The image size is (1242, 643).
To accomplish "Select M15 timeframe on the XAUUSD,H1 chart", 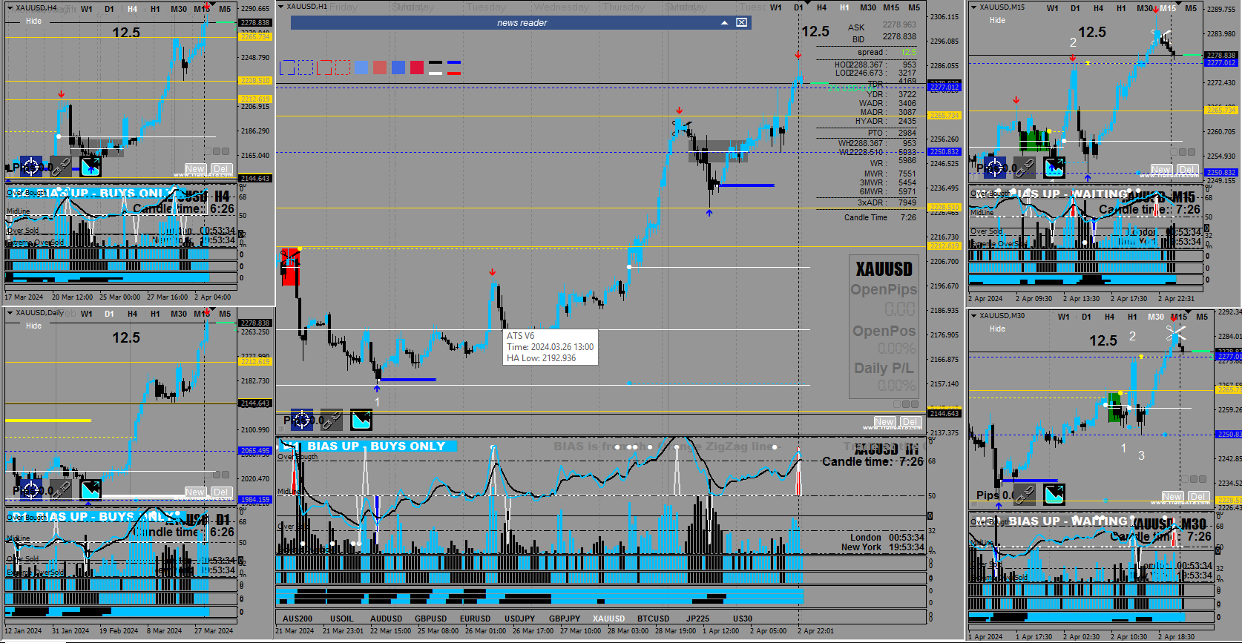I will 891,7.
